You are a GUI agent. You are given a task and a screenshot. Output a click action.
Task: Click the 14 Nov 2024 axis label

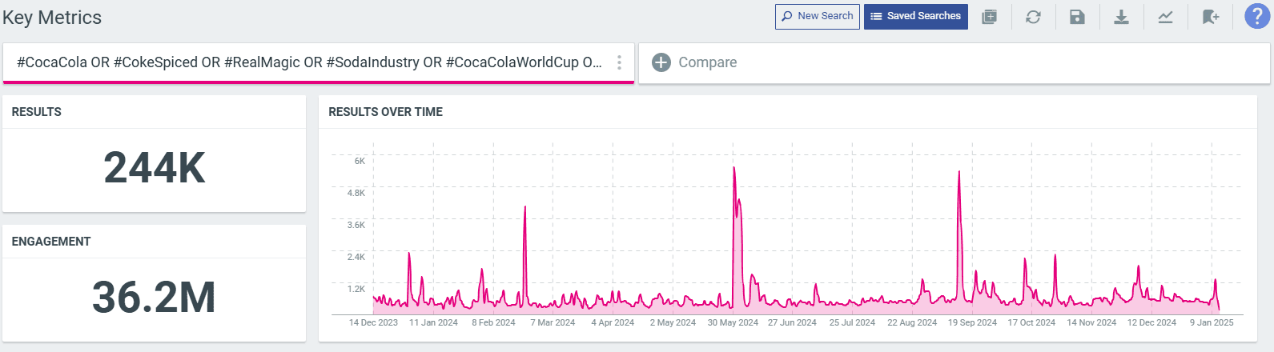(x=1091, y=323)
